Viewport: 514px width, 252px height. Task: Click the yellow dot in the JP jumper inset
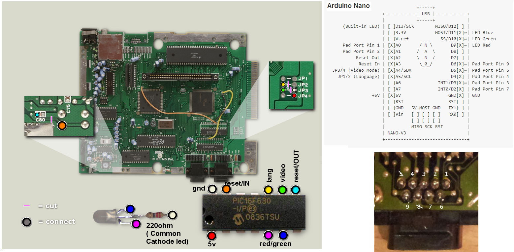pyautogui.click(x=283, y=85)
